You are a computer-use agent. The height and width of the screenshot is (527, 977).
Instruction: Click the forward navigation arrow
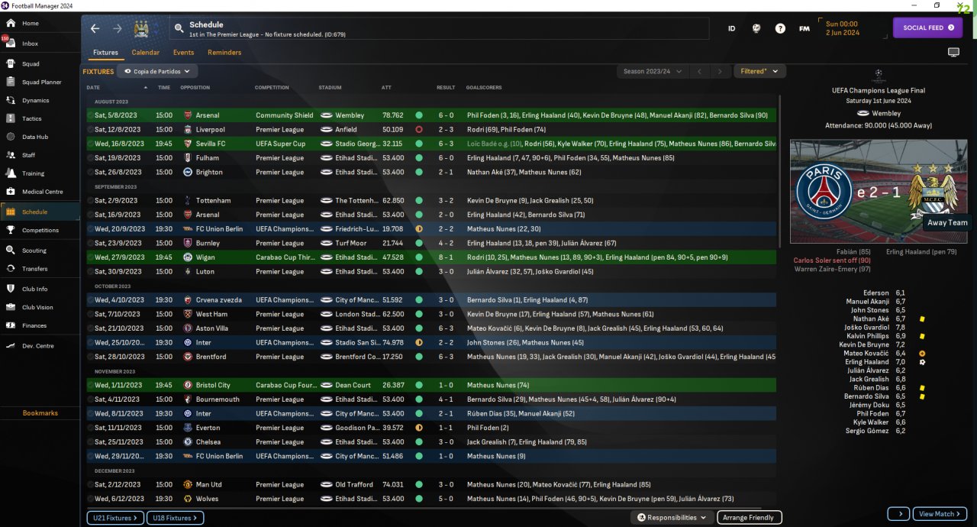(x=118, y=28)
